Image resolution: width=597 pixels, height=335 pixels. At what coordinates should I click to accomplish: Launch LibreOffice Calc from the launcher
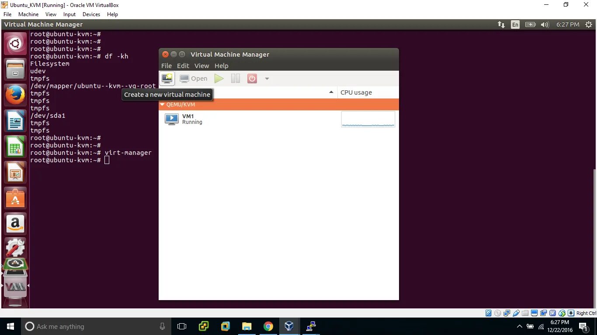[15, 147]
